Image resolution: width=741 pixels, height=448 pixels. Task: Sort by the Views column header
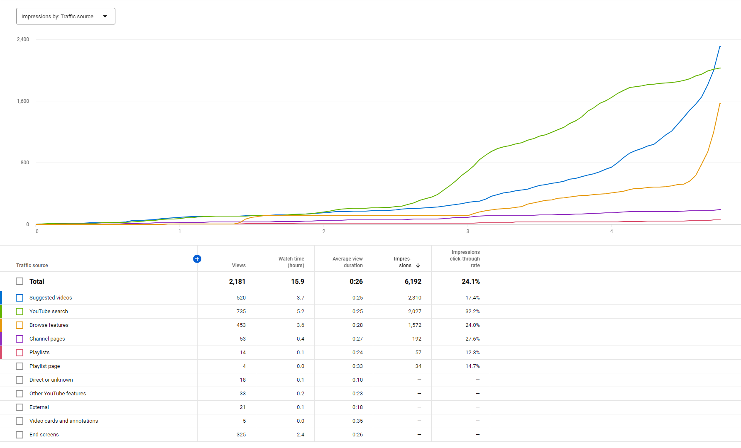click(239, 265)
